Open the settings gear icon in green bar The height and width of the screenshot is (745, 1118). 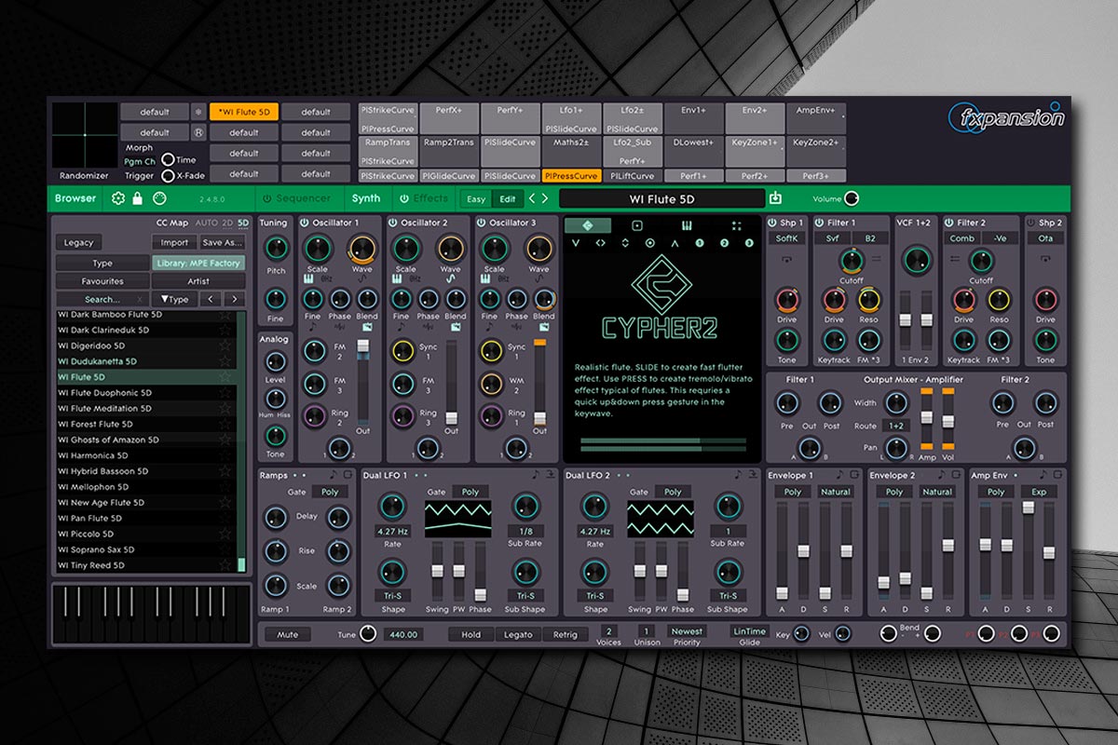pos(118,198)
